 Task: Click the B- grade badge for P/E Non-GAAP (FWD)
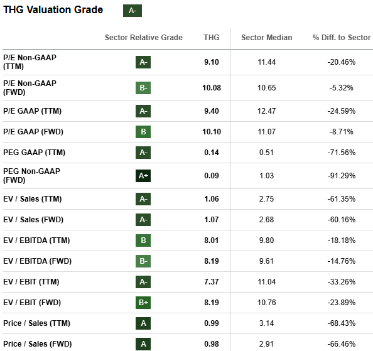[x=143, y=88]
